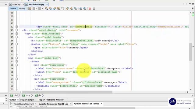Viewport: 195px width, 109px height.
Task: Open the Back history dropdown arrow
Action: [x=37, y=8]
